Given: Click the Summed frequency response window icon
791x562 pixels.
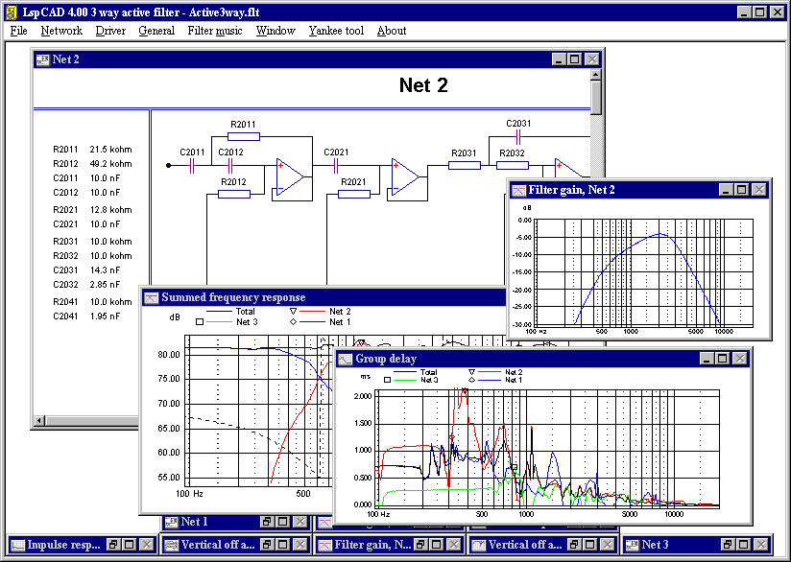Looking at the screenshot, I should [x=152, y=297].
